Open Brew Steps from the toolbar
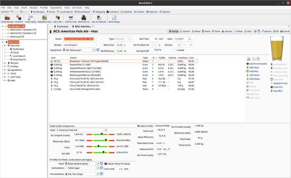The height and width of the screenshot is (178, 291). [114, 18]
